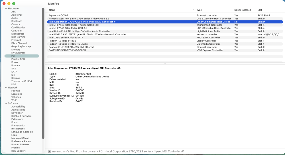Select Applications under Software

click(18, 110)
